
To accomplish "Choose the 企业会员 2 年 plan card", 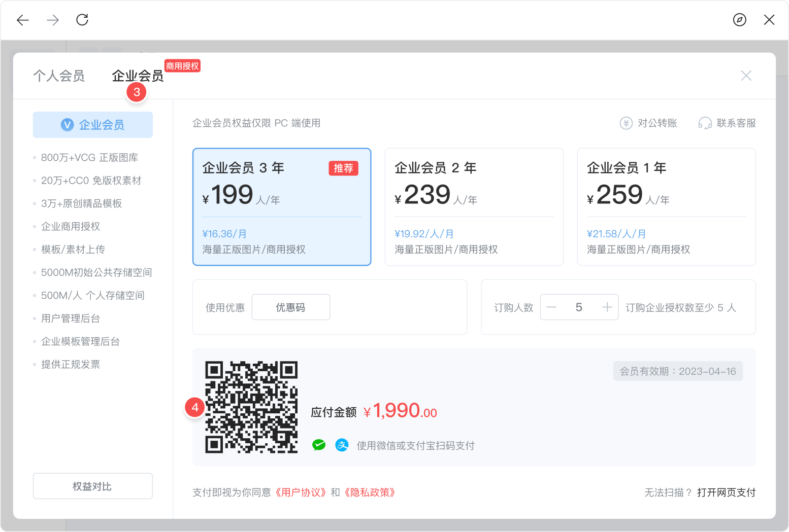I will coord(474,207).
